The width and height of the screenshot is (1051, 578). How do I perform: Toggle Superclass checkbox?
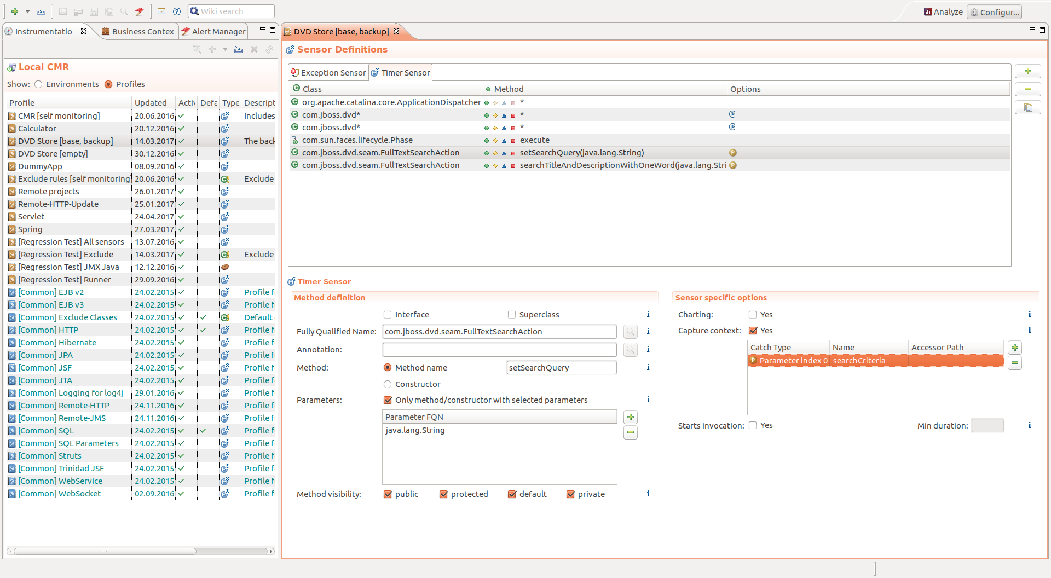(x=512, y=315)
